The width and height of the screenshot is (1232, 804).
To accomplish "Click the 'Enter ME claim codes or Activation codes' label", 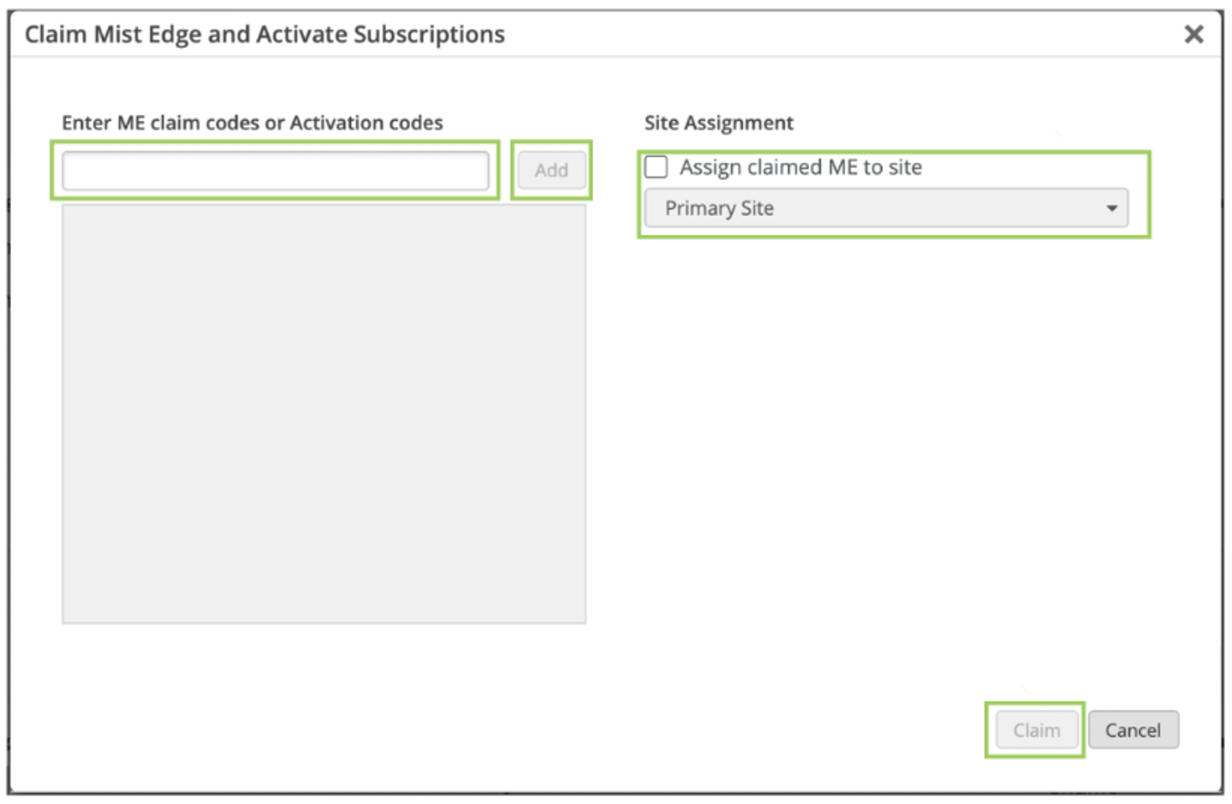I will [252, 123].
